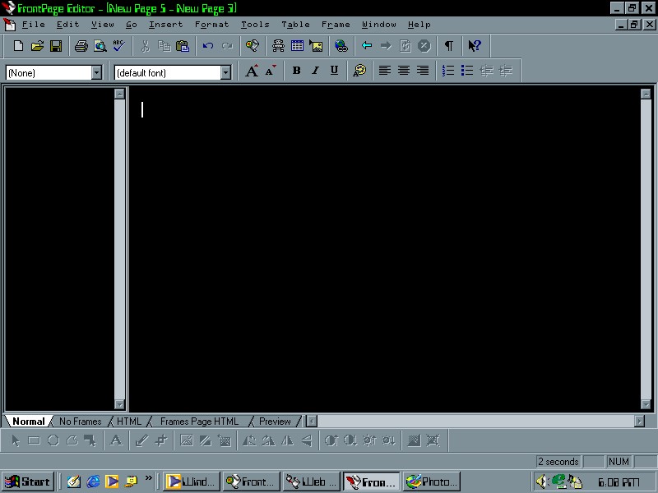Copy selection with the Copy icon
The image size is (658, 493).
click(x=164, y=46)
